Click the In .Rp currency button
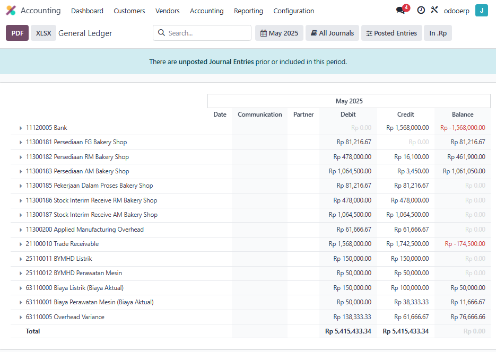Viewport: 496px width, 352px height. coord(438,33)
